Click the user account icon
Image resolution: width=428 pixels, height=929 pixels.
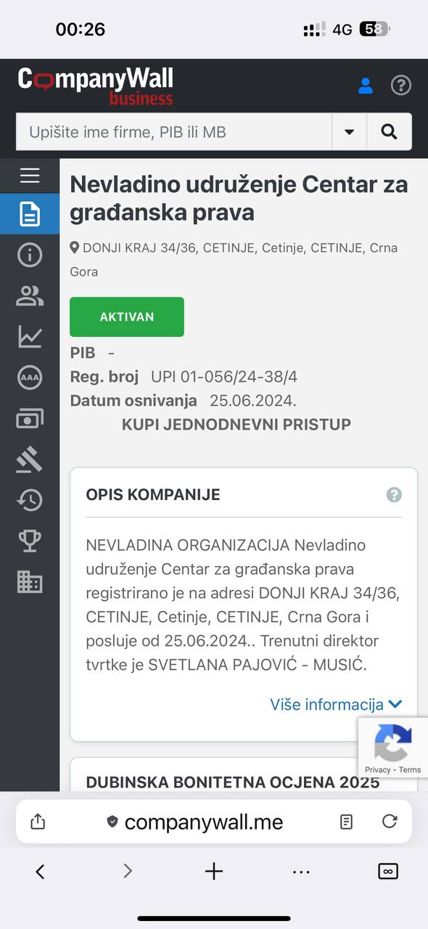[x=366, y=86]
